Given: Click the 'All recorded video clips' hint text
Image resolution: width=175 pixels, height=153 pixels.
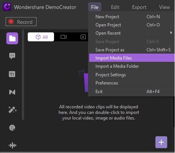Looking at the screenshot, I should click(99, 112).
